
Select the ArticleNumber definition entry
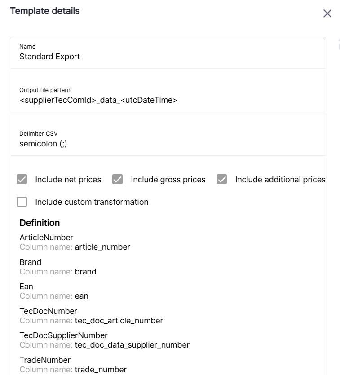[x=46, y=238]
